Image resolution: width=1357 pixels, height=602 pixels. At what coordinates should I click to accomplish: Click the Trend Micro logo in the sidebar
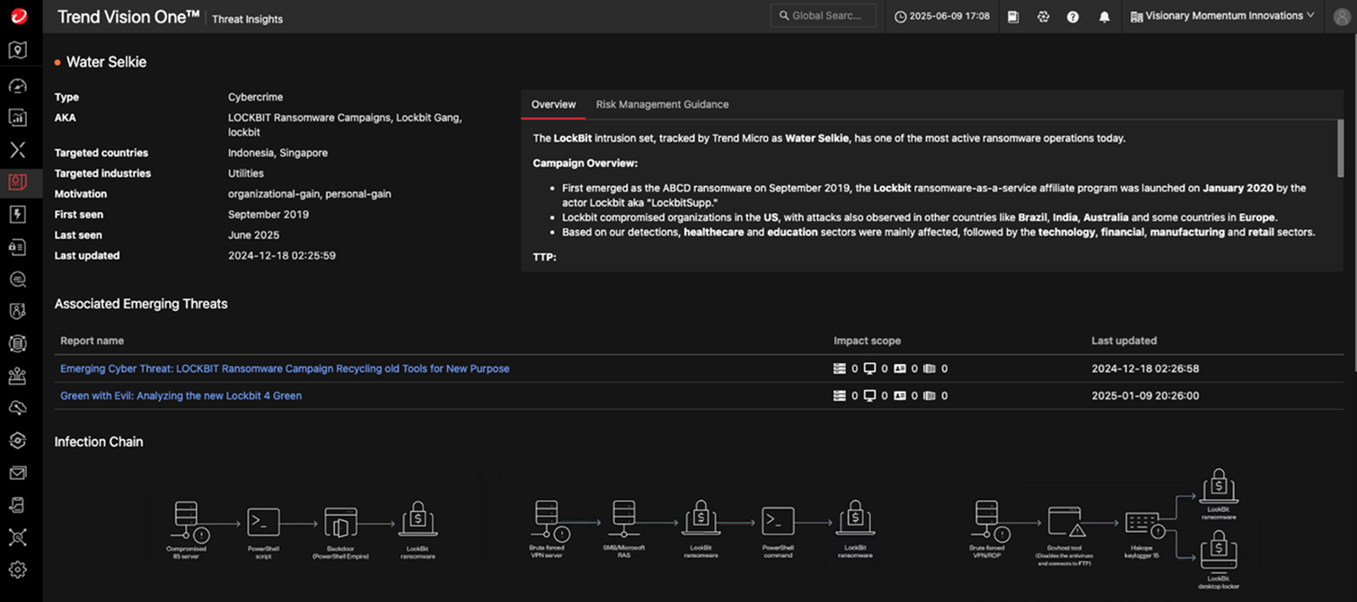18,16
